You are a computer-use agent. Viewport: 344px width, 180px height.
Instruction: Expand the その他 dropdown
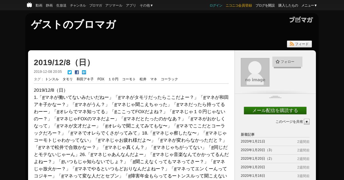[146, 5]
